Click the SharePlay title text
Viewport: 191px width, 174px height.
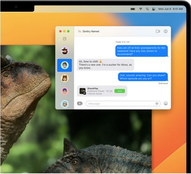click(x=93, y=88)
